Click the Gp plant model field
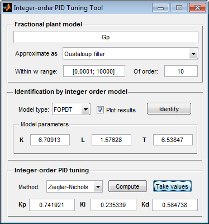 [x=106, y=37]
